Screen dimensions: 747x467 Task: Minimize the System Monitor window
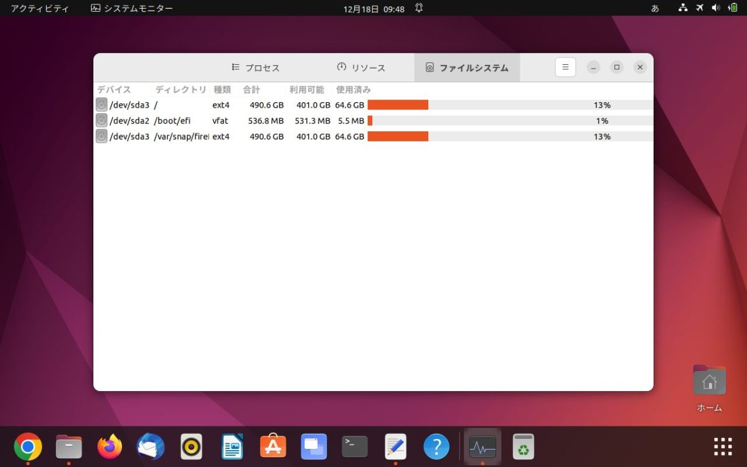point(593,67)
